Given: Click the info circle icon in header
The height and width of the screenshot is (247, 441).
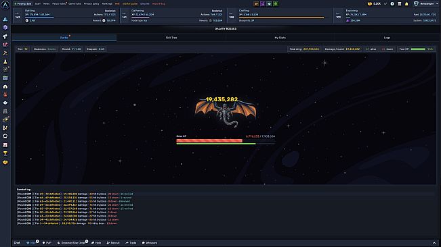Looking at the screenshot, I should click(392, 4).
